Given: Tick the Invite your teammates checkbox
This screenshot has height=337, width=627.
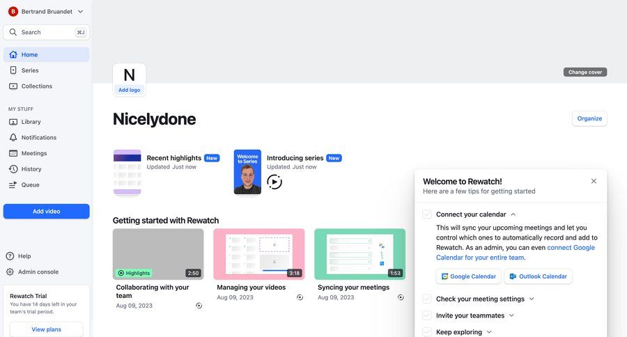Looking at the screenshot, I should coord(427,315).
